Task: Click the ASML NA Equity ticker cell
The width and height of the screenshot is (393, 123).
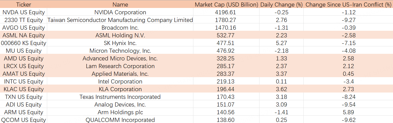Action: pos(24,35)
